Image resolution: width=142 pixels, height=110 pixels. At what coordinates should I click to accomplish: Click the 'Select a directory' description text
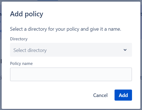[65, 29]
